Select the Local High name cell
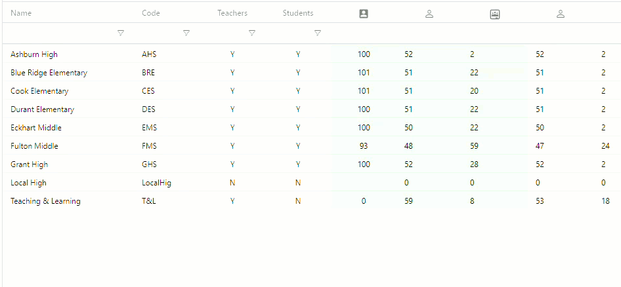621x287 pixels. (28, 183)
